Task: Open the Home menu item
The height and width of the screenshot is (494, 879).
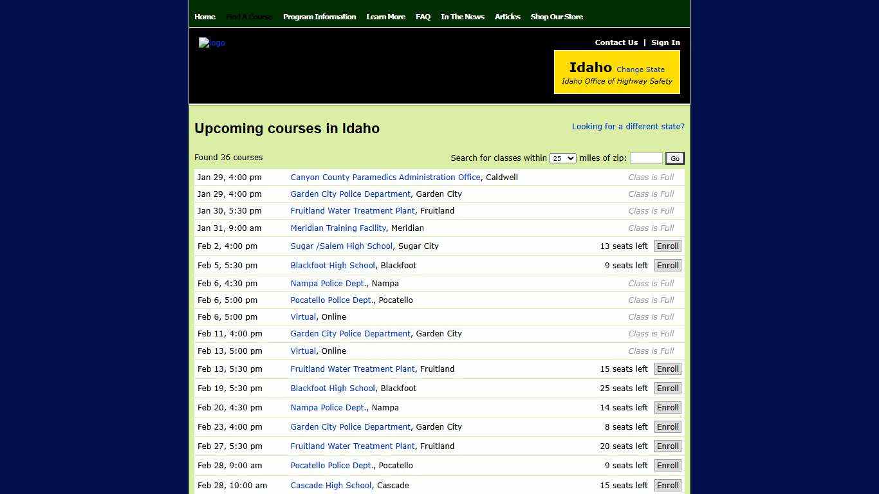Action: [x=205, y=17]
